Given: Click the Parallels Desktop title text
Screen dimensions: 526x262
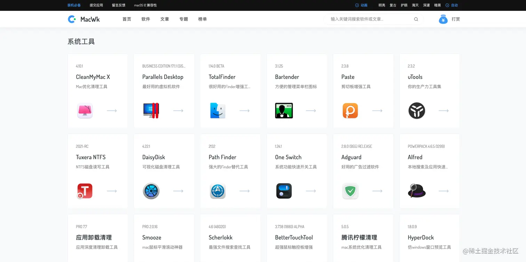Looking at the screenshot, I should tap(163, 77).
